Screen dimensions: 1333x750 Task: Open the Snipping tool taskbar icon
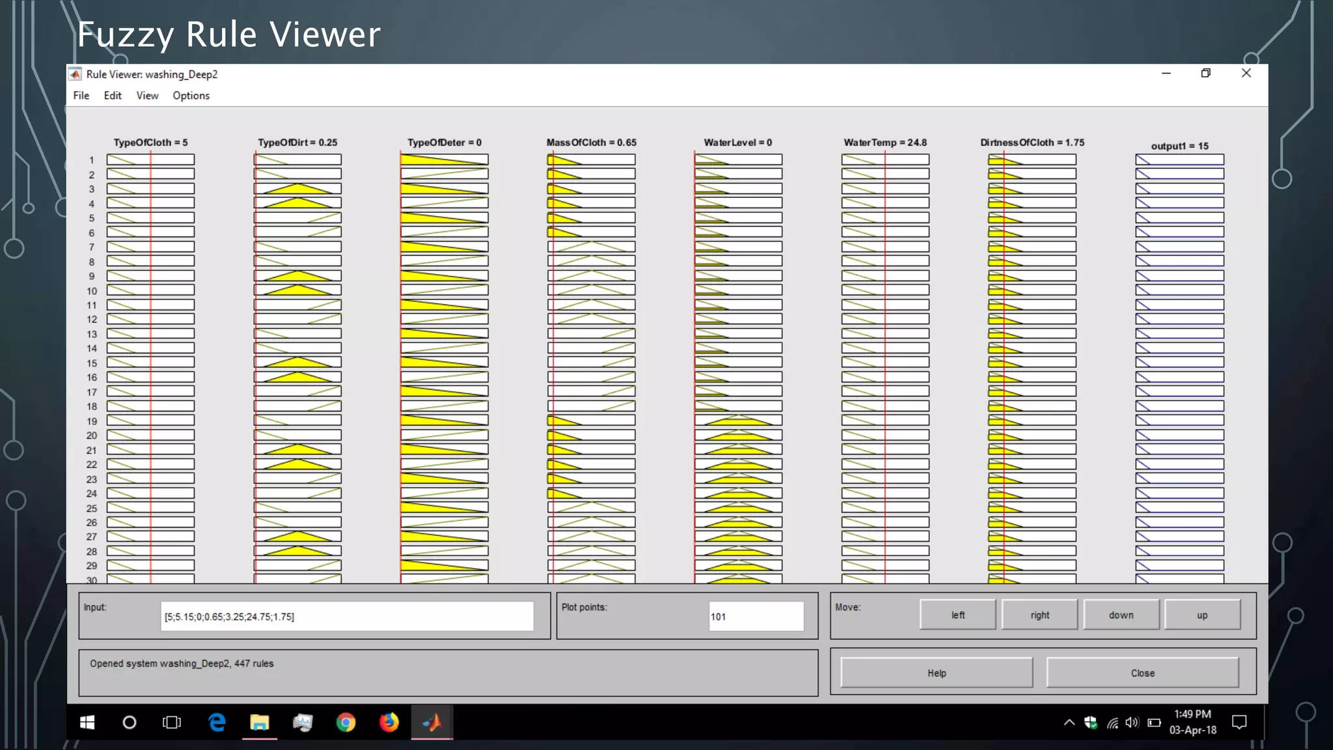[303, 722]
